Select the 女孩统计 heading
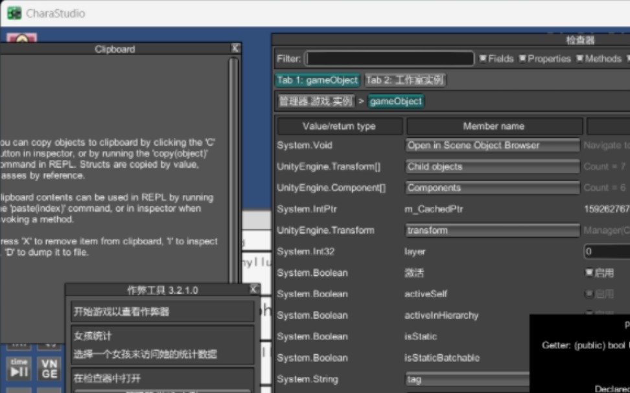The image size is (630, 393). pyautogui.click(x=93, y=336)
